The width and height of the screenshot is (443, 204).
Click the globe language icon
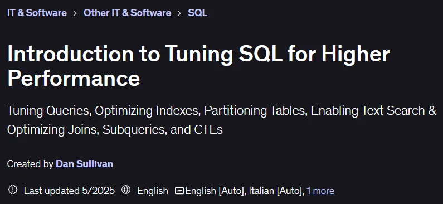[126, 190]
